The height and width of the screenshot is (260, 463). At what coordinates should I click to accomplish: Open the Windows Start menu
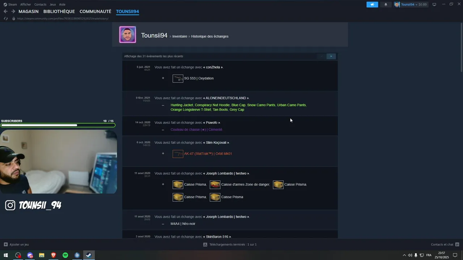[6, 255]
